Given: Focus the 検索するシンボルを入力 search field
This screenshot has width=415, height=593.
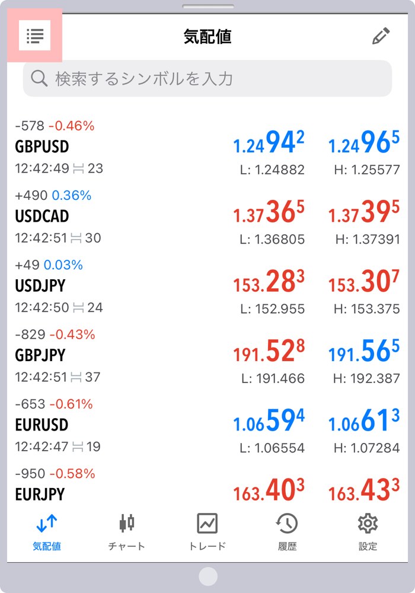Looking at the screenshot, I should pyautogui.click(x=207, y=78).
